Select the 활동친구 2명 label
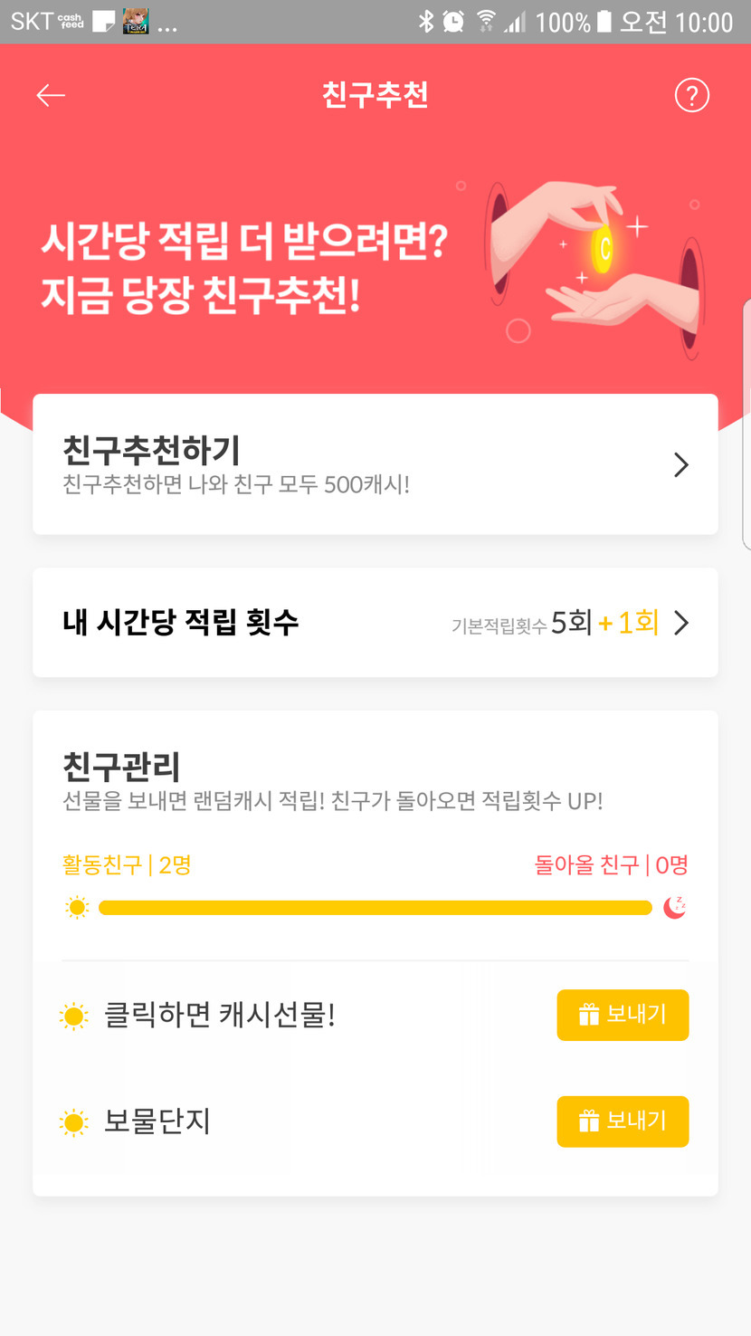 126,865
